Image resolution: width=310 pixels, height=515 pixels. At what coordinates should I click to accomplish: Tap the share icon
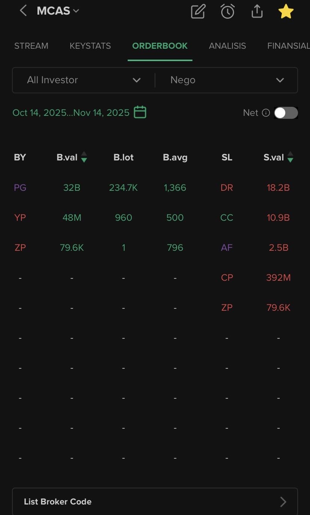click(257, 12)
